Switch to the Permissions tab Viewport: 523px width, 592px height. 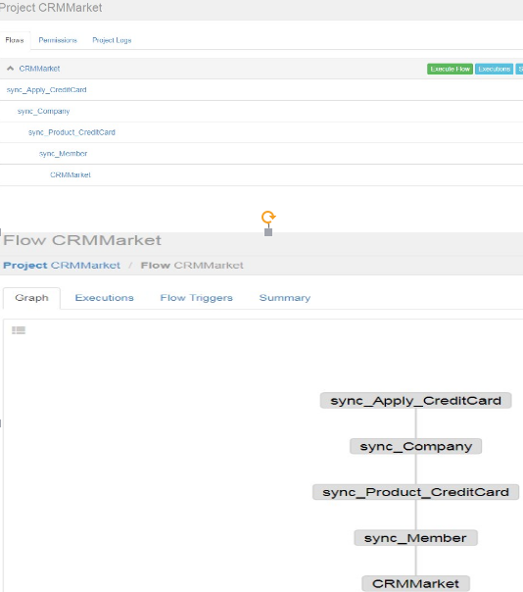point(58,40)
